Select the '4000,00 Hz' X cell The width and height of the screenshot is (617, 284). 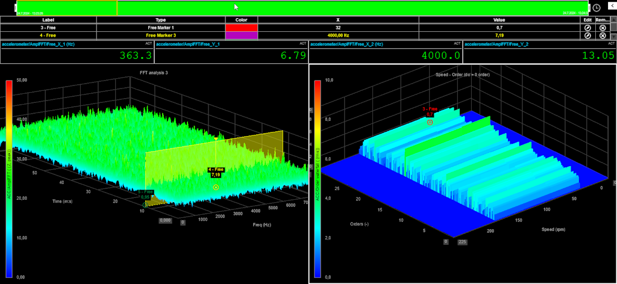[338, 35]
